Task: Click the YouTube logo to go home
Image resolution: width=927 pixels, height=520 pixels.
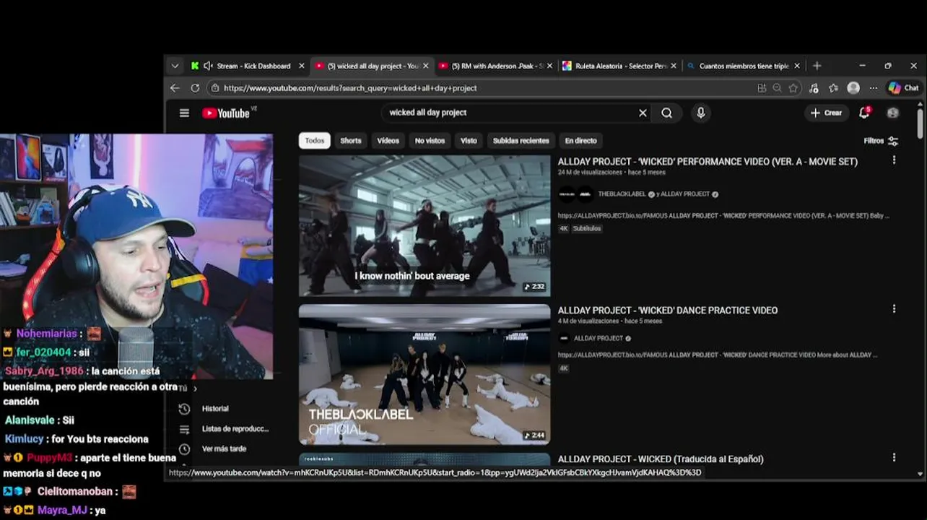Action: tap(225, 113)
